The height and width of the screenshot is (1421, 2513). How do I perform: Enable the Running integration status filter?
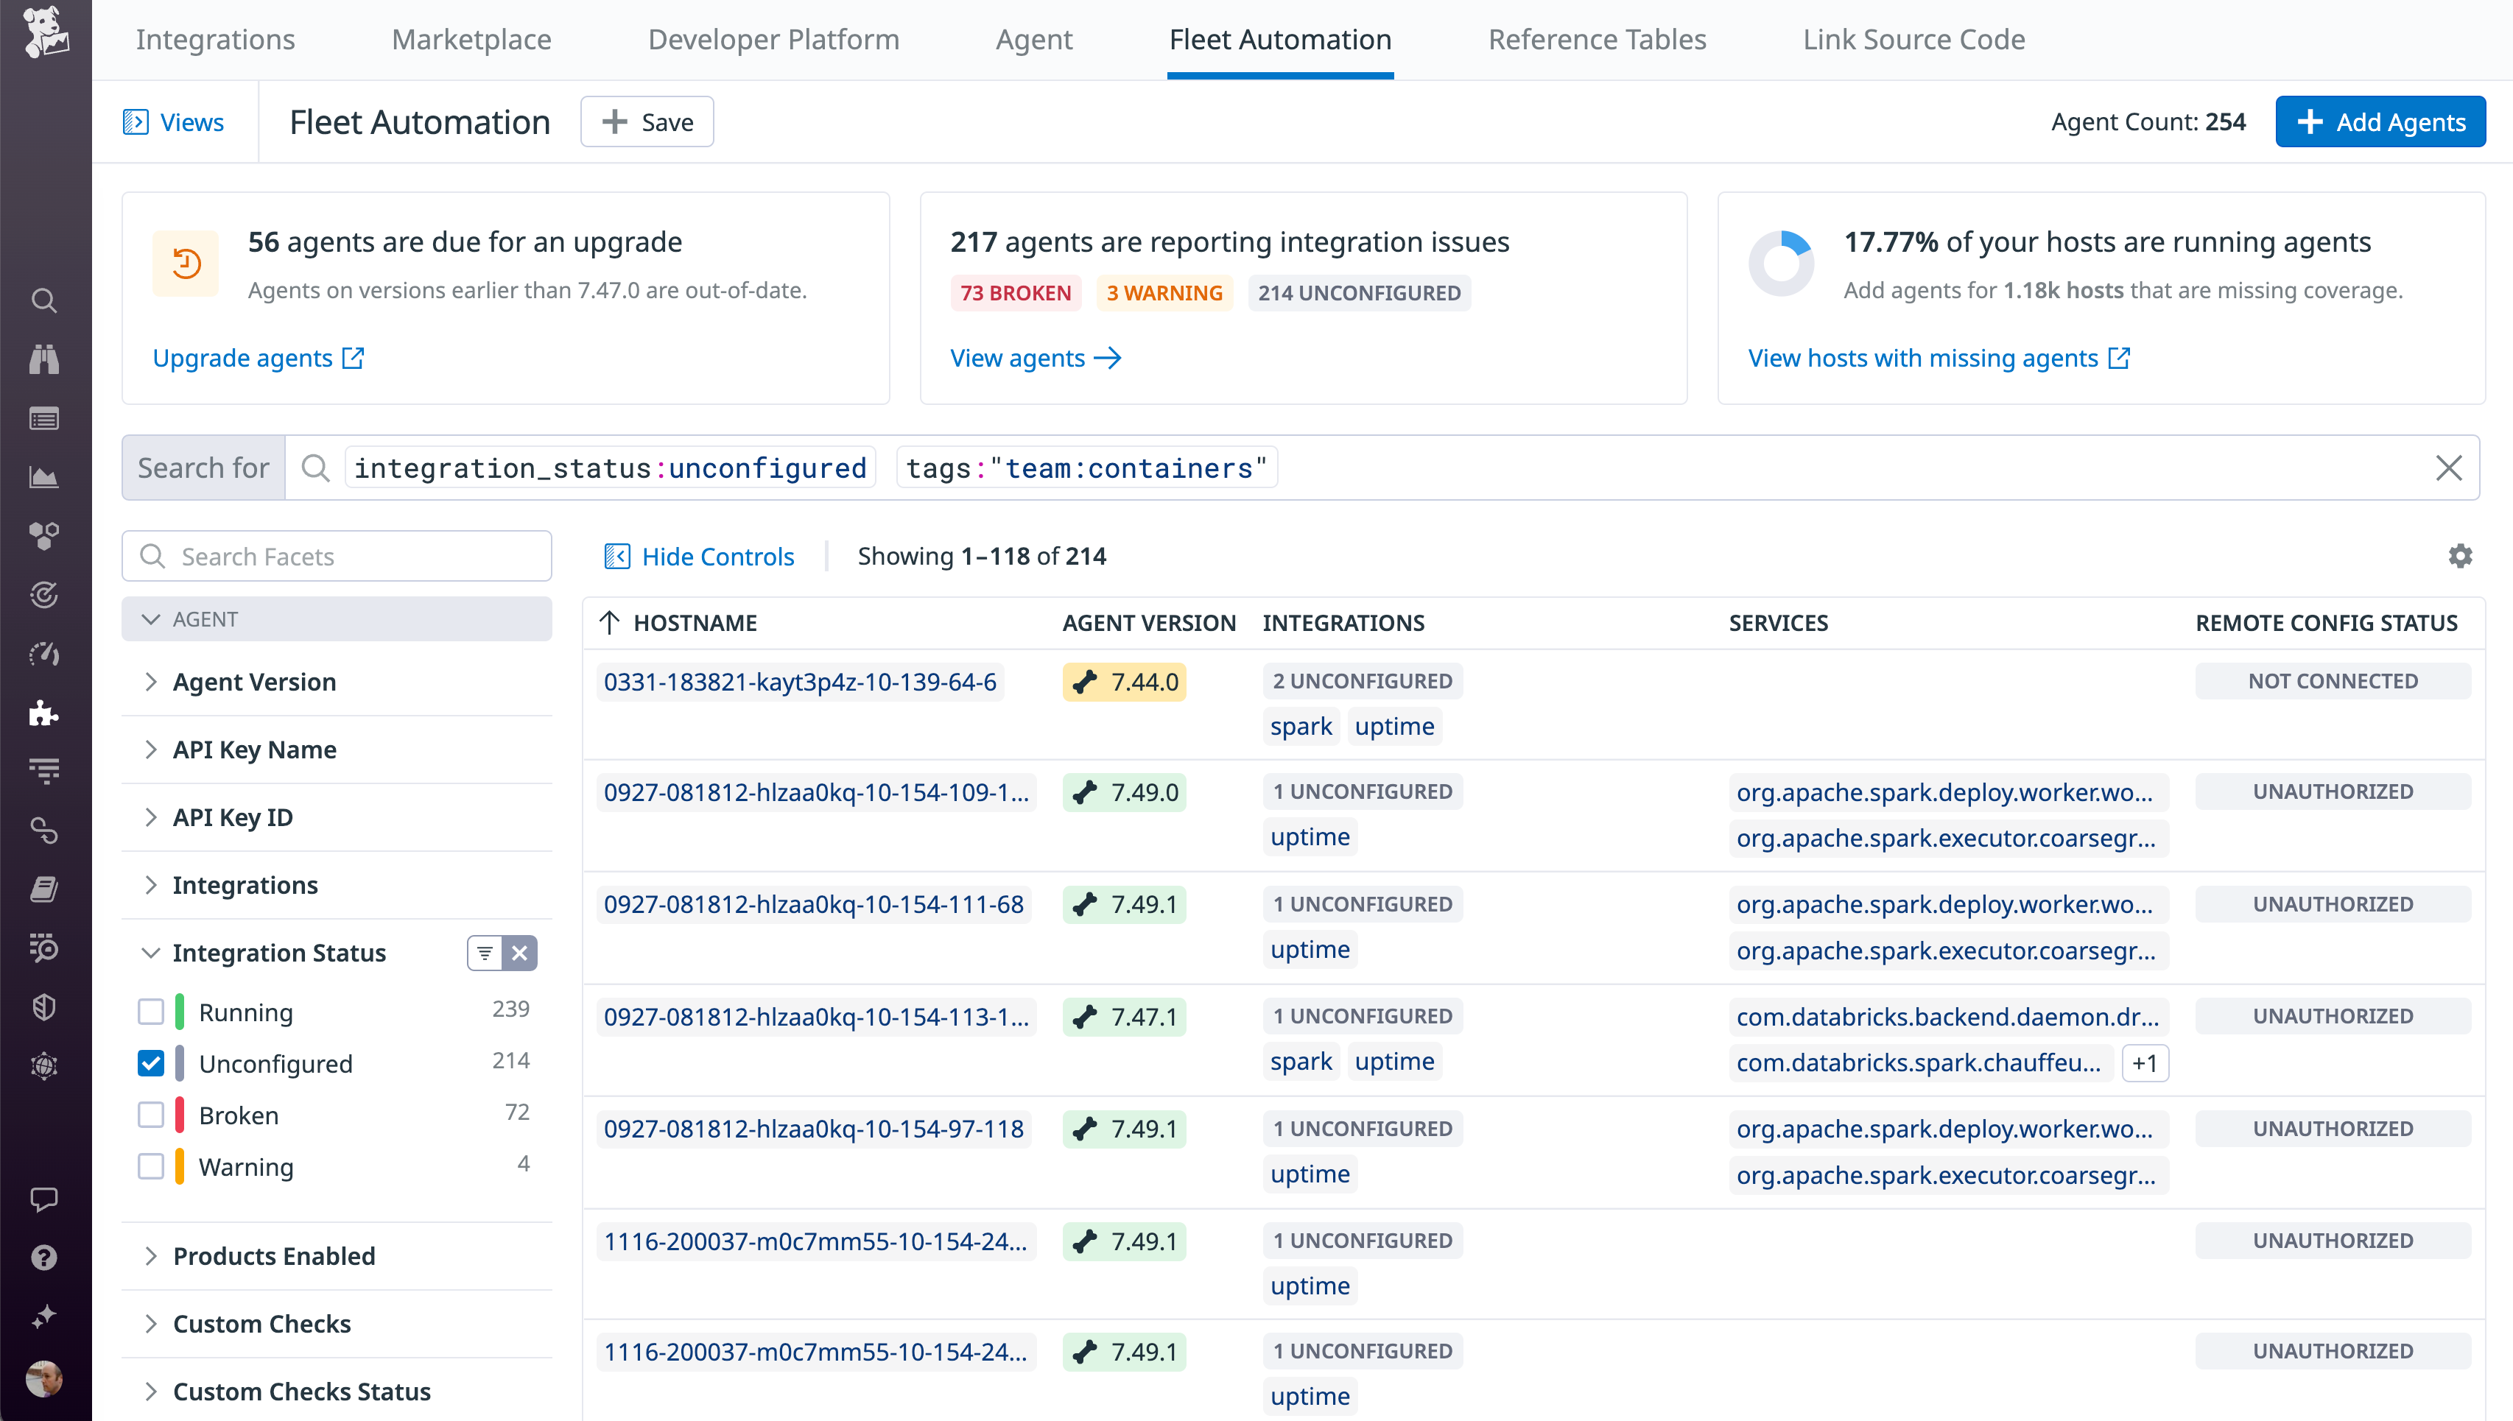[151, 1012]
